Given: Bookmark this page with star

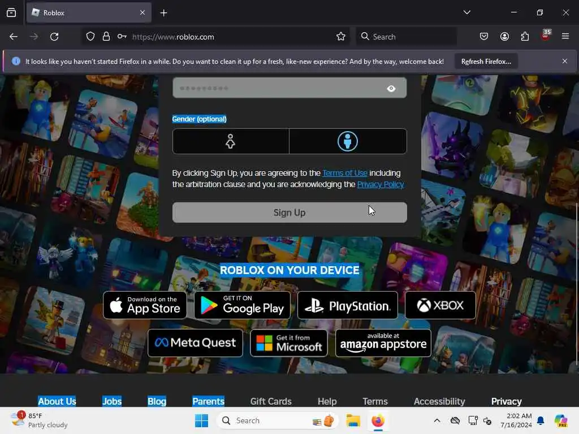Looking at the screenshot, I should coord(341,37).
